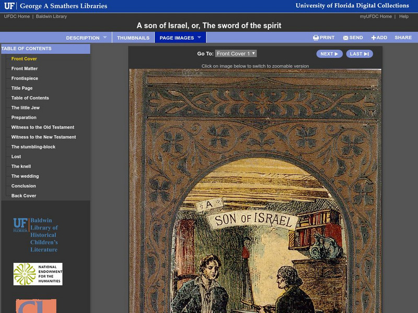Viewport: 418px width, 313px height.
Task: Switch to the Description tab
Action: tap(83, 38)
